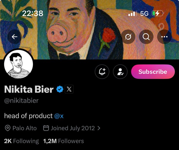Tap the back arrow button
Screen dimensions: 179x150
click(x=14, y=37)
